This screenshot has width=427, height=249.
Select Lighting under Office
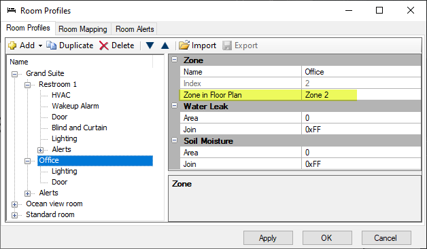pyautogui.click(x=65, y=171)
